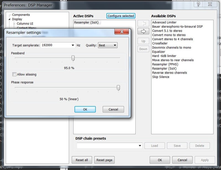Select Convert mono to stereo

coord(169,35)
